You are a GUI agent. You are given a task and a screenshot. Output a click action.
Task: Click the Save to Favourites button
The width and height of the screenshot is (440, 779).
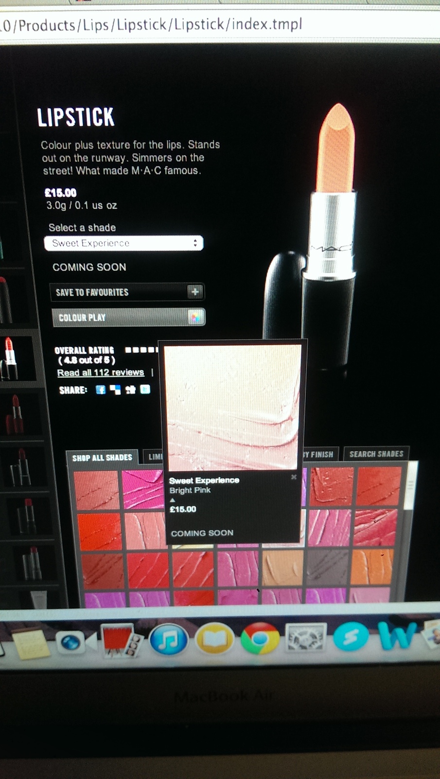coord(127,292)
